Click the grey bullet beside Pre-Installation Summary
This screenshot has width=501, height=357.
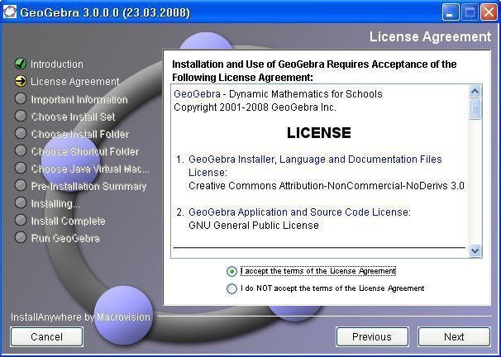click(21, 186)
